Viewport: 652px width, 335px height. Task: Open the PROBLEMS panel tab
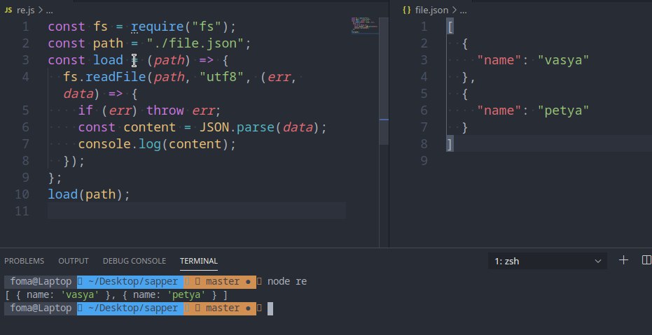pyautogui.click(x=24, y=261)
